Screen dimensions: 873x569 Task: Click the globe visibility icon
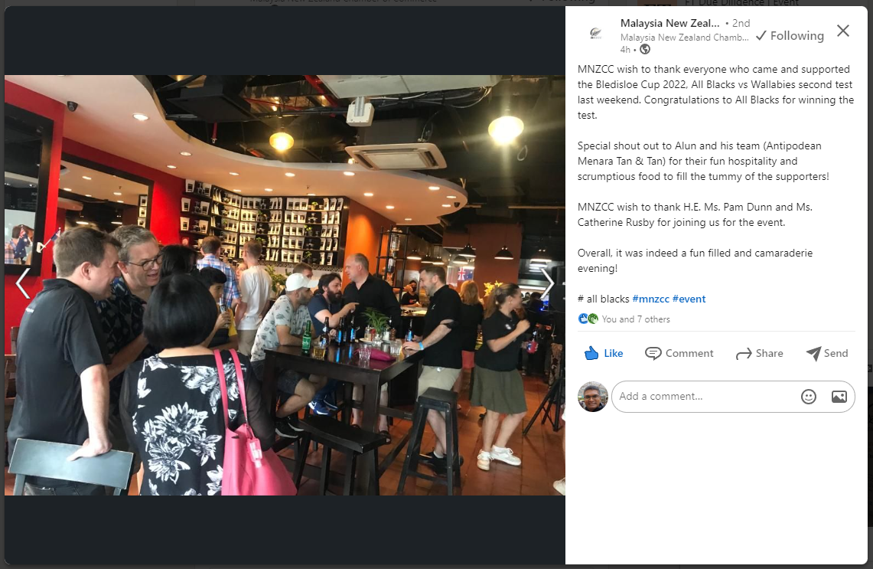[645, 49]
